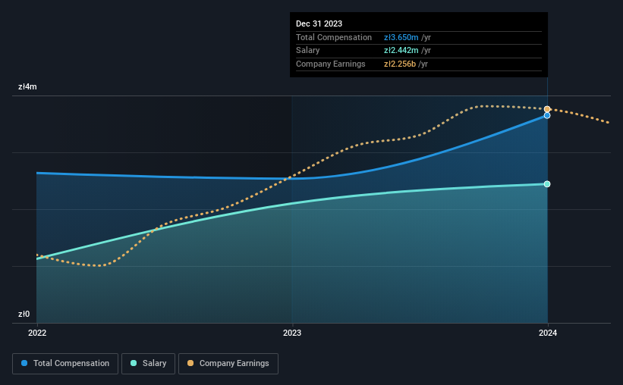The height and width of the screenshot is (385, 623).
Task: Select the teal Salary data point at 2024
Action: coord(547,184)
